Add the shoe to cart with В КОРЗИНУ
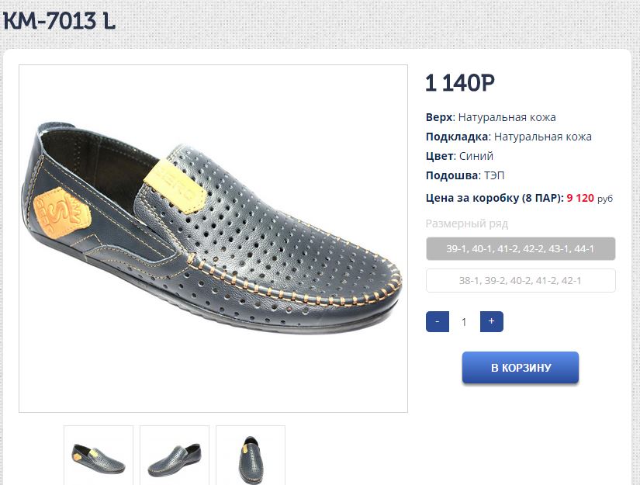Viewport: 640px width, 485px height. click(x=521, y=368)
